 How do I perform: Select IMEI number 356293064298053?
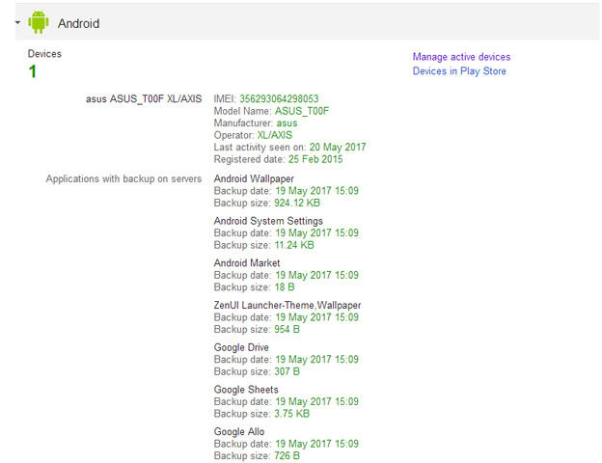click(x=279, y=98)
